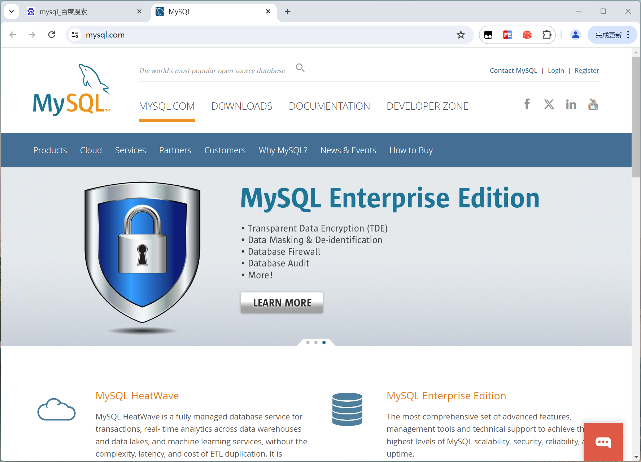
Task: Bookmark the page with the star icon
Action: click(x=461, y=35)
